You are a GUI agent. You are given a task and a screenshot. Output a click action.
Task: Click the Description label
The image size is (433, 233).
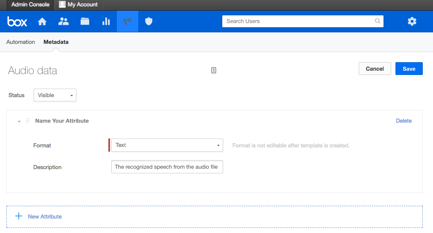47,167
